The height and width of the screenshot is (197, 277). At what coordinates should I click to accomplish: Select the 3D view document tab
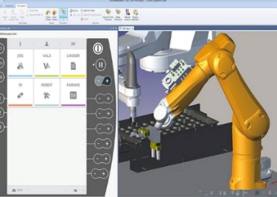(127, 29)
